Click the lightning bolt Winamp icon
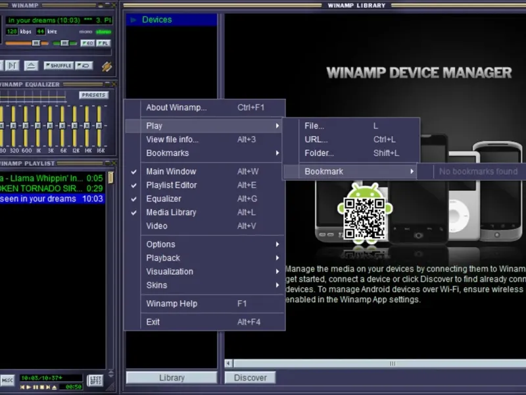Screen dimensions: 526x395 107,66
